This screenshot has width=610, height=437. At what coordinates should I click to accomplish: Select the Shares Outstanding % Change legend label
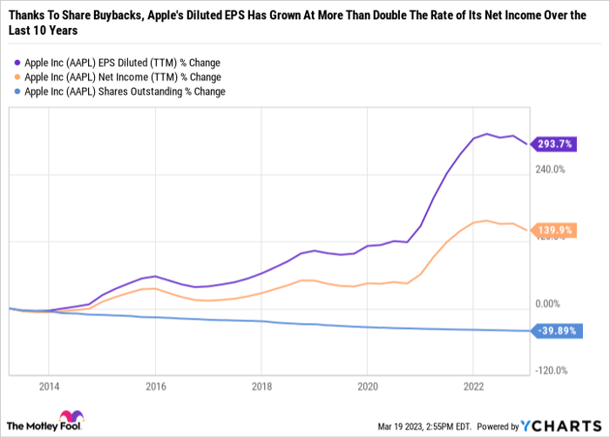(x=125, y=91)
